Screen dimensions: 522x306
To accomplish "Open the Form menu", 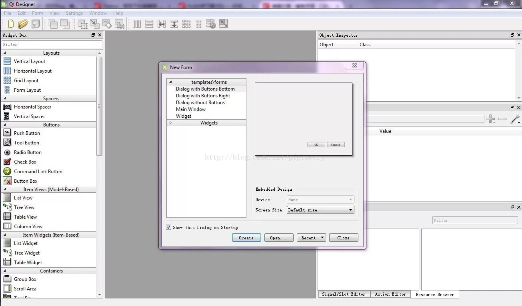I will coord(38,13).
